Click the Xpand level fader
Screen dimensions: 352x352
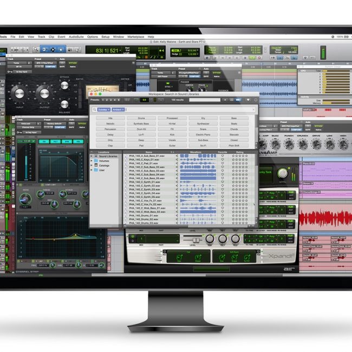coord(195,240)
